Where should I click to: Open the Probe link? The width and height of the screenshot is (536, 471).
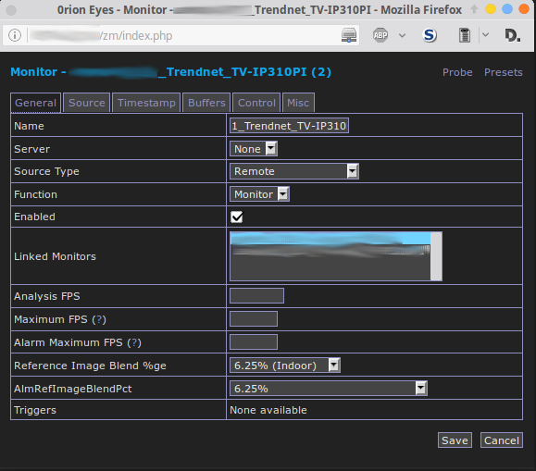pos(457,72)
